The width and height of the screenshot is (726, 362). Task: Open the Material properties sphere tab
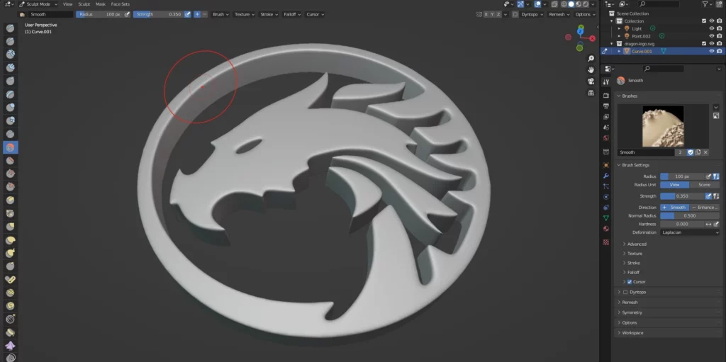point(606,229)
